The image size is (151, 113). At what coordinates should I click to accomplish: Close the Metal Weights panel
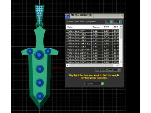coord(121,16)
